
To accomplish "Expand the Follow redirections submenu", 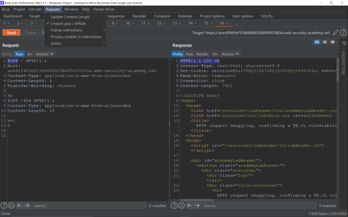I will [x=75, y=30].
